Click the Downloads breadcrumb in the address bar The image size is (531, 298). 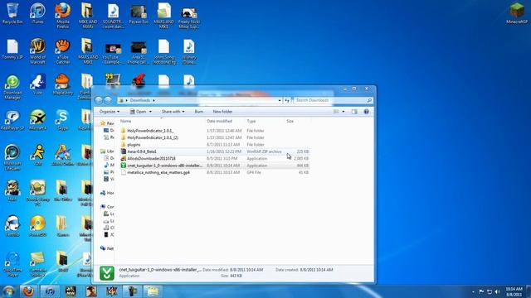pyautogui.click(x=140, y=100)
